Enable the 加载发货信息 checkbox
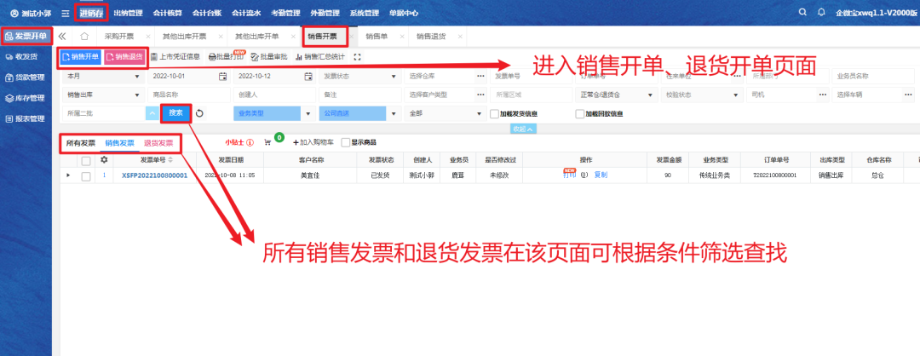This screenshot has width=920, height=356. (x=495, y=113)
